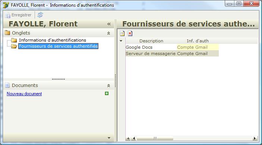This screenshot has height=145, width=262.
Task: Click the Description column header
Action: click(x=151, y=41)
